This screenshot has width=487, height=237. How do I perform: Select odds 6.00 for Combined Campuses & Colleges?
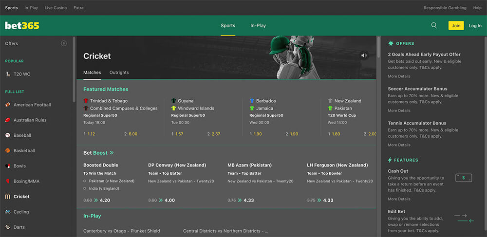pyautogui.click(x=133, y=134)
